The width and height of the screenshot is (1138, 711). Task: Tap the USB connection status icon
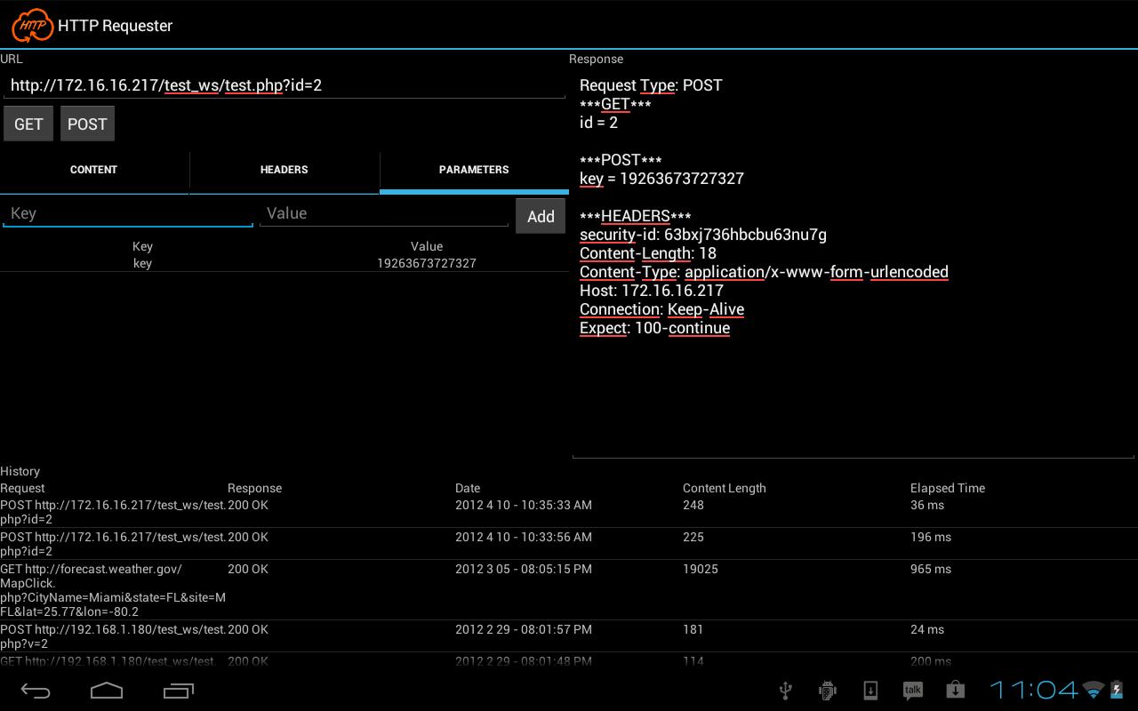785,691
